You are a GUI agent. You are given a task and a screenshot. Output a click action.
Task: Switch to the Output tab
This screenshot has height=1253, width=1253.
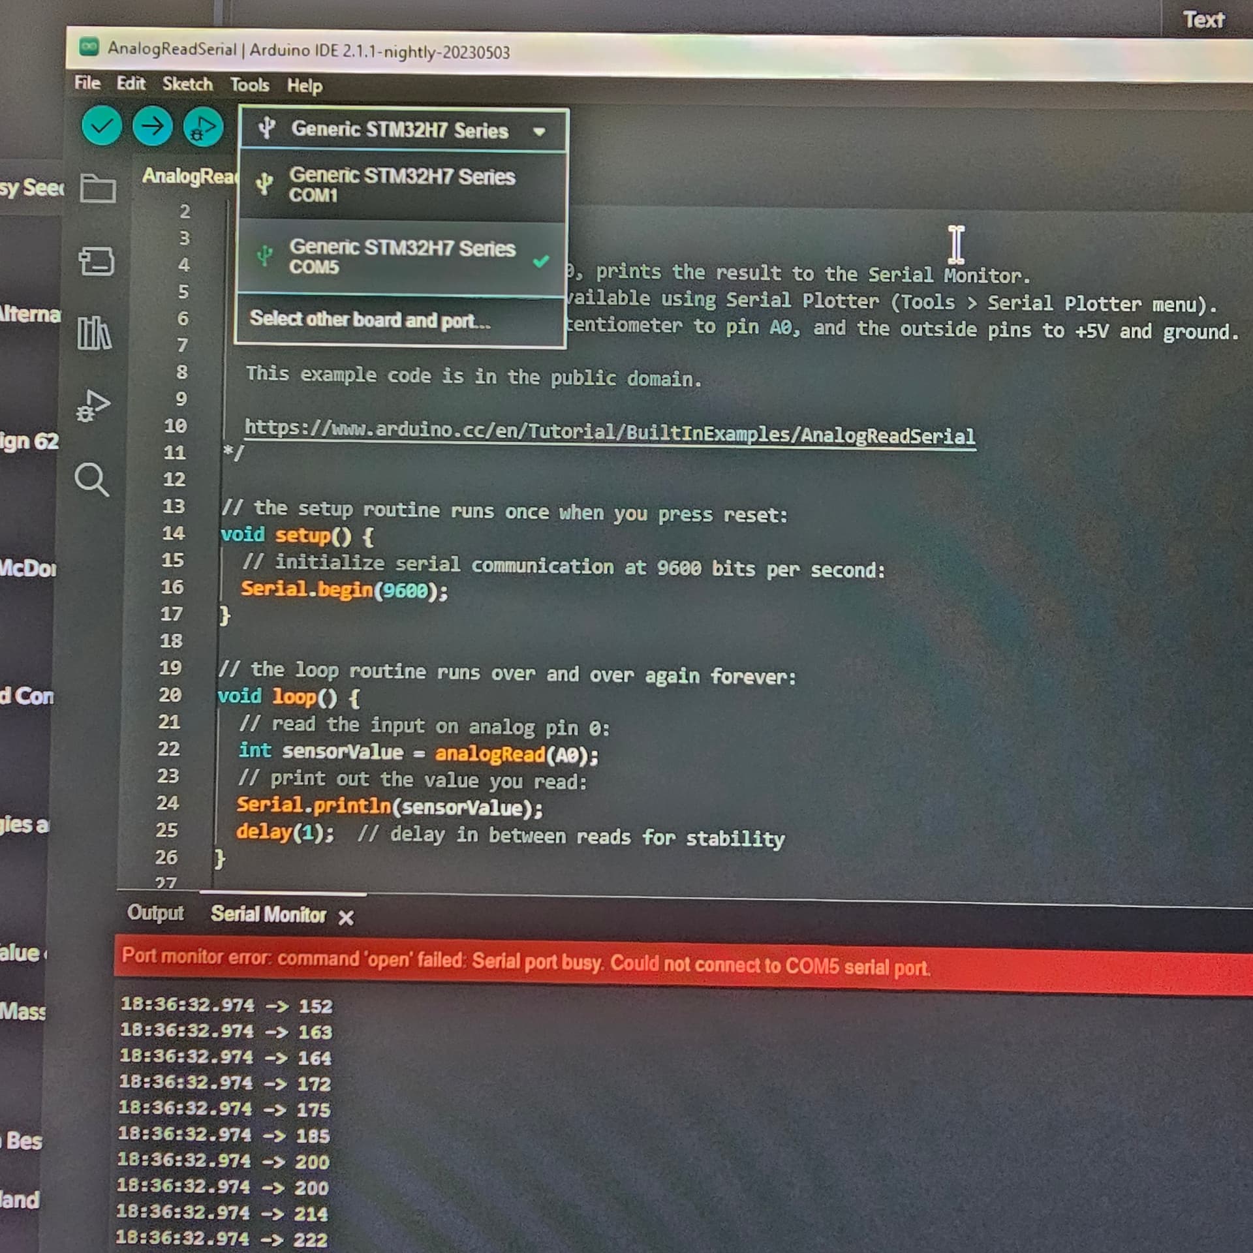[x=155, y=912]
